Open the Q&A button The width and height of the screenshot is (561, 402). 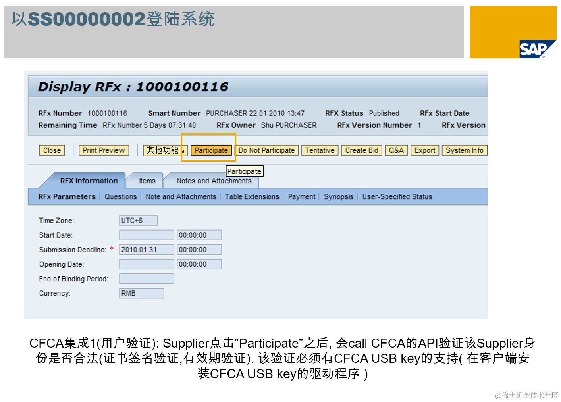point(396,150)
